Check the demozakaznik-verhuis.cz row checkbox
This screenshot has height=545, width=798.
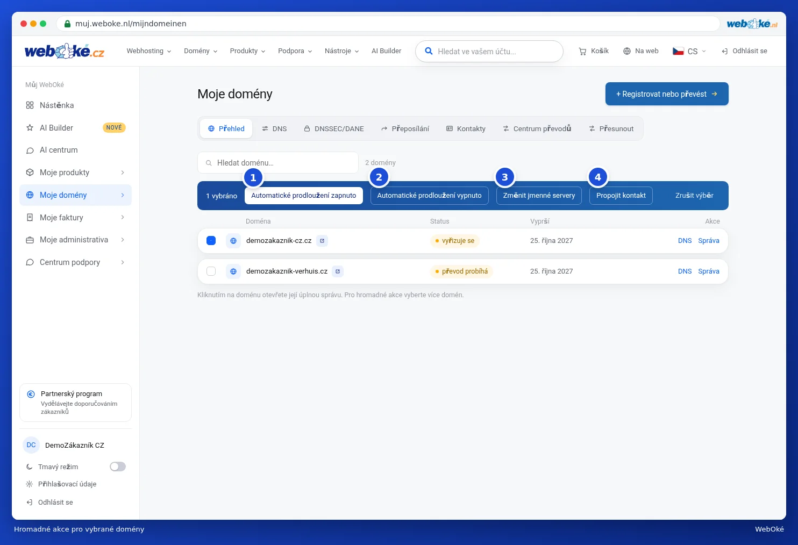[211, 271]
